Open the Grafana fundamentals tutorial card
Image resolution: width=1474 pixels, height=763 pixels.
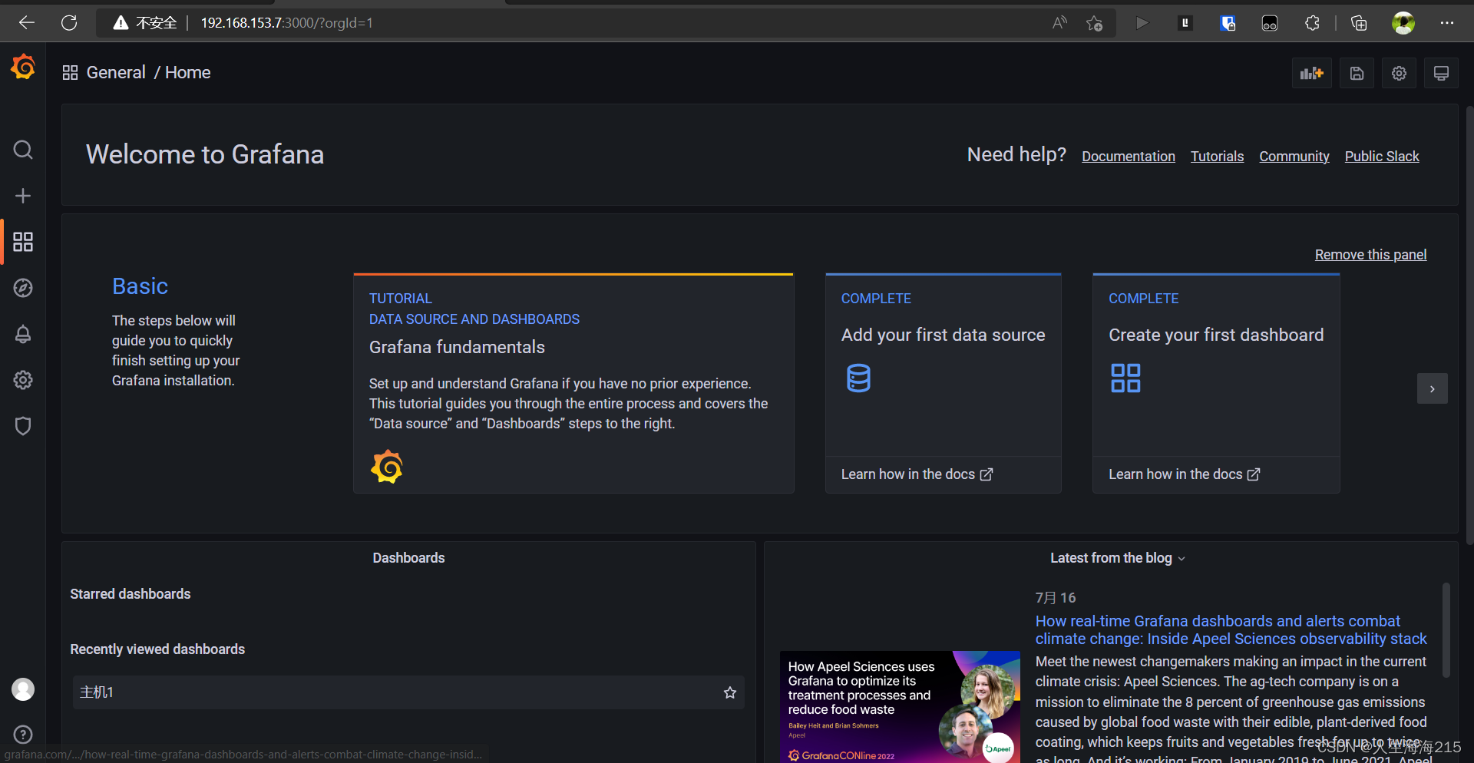tap(573, 383)
